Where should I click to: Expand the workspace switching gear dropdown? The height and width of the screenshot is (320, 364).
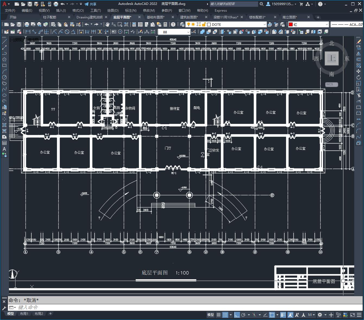point(322,315)
